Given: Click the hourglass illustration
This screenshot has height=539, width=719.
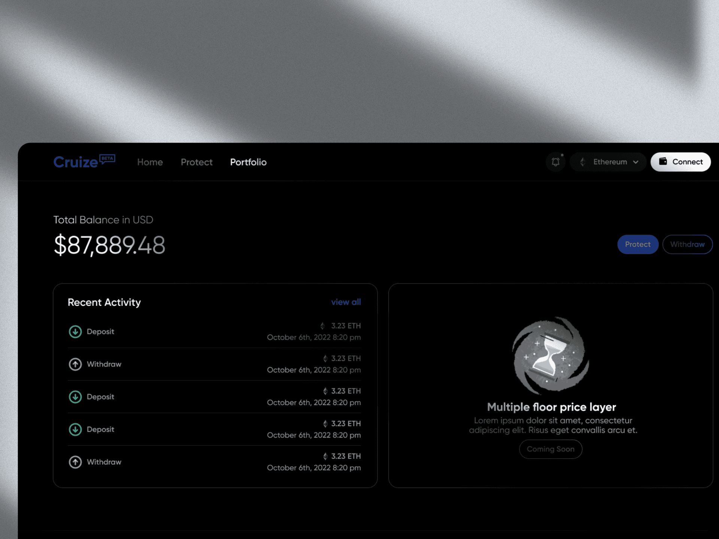Looking at the screenshot, I should [x=550, y=356].
